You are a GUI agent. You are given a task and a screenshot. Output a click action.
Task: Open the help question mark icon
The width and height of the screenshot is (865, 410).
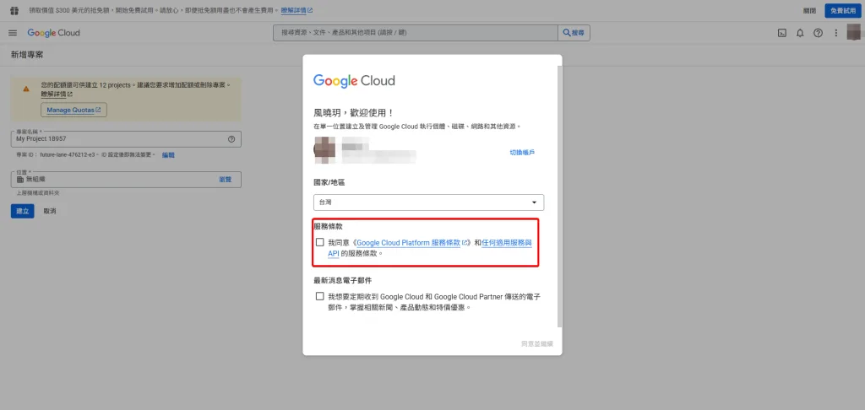(818, 33)
